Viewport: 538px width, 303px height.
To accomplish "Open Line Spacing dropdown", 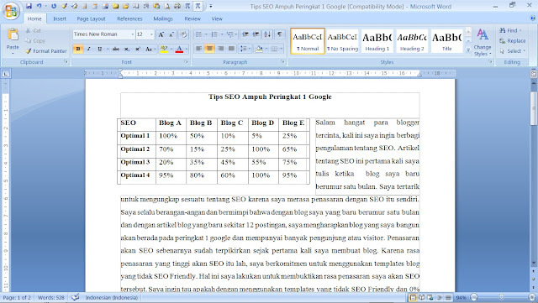I will coord(245,49).
